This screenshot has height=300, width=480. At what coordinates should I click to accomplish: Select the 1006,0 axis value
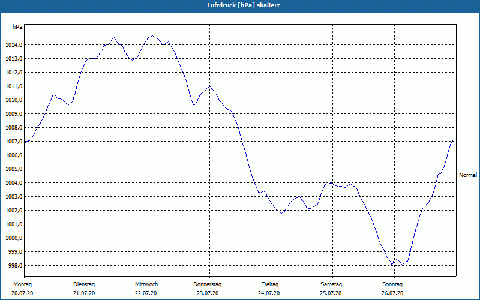click(x=14, y=155)
